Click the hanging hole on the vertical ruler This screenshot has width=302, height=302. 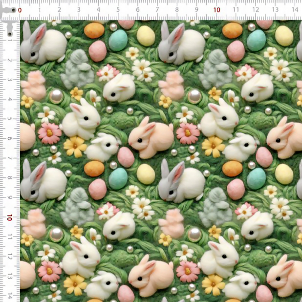click(x=10, y=33)
